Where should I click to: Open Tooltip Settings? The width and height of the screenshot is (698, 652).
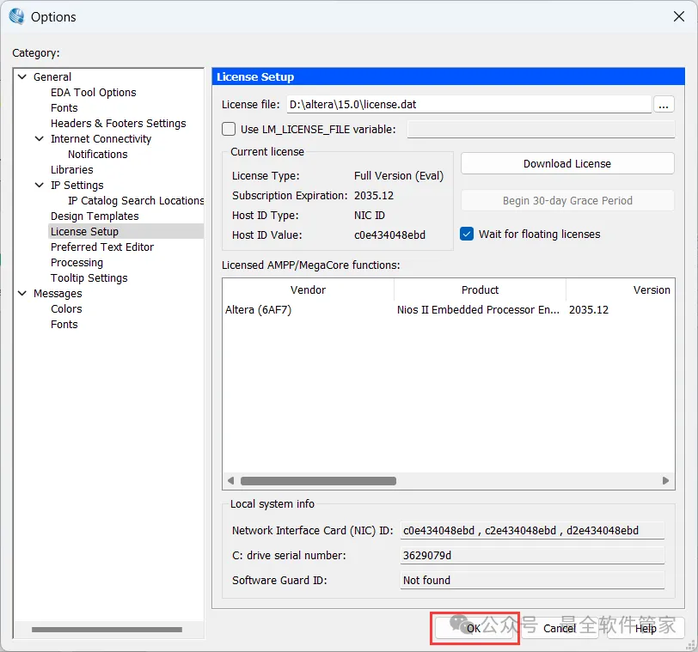tap(89, 278)
